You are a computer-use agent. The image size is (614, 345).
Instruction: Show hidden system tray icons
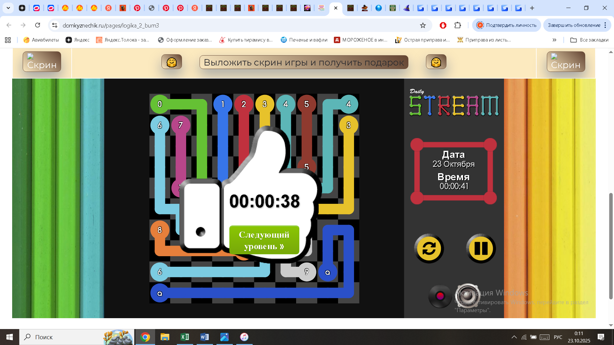pos(514,337)
